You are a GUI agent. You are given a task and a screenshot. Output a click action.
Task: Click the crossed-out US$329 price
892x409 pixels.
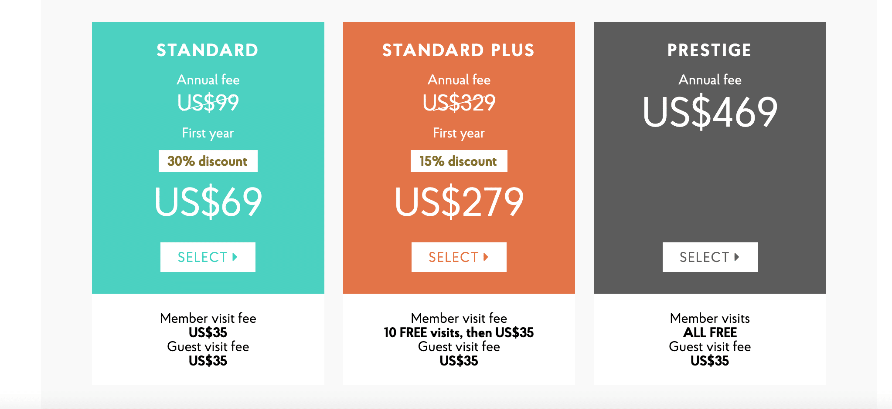pos(459,103)
